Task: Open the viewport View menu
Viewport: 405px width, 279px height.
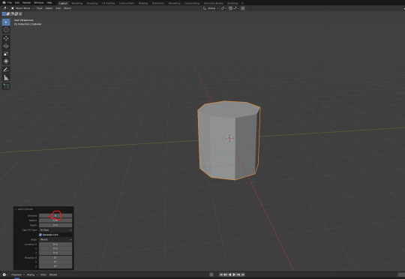Action: pos(39,8)
